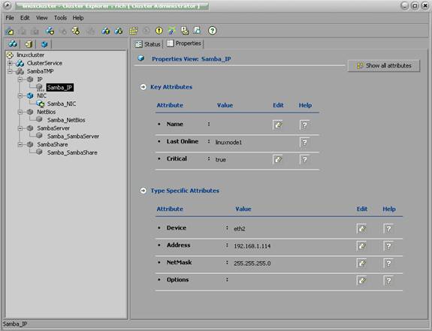This screenshot has width=432, height=331.
Task: Switch to service groups tab in left pane
Action: pyautogui.click(x=13, y=44)
